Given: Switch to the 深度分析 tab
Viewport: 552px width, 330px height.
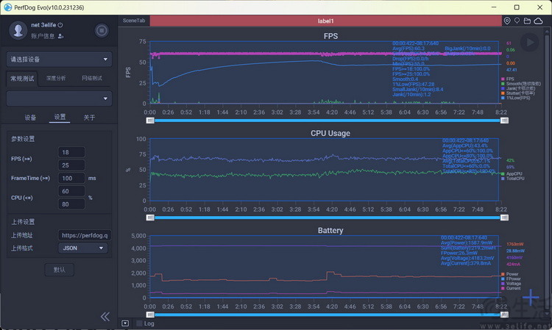Looking at the screenshot, I should pos(56,79).
